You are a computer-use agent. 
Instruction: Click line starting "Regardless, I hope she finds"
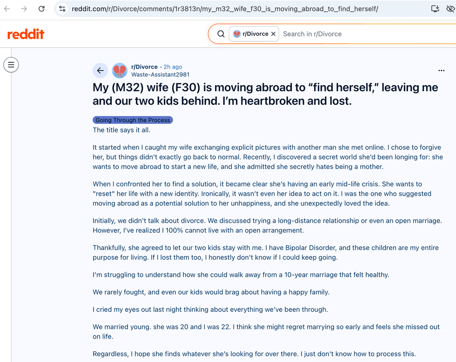(x=254, y=354)
